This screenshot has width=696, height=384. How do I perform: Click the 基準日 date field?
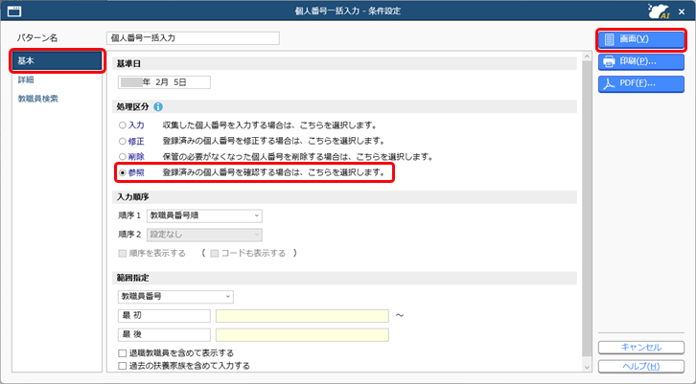(x=164, y=82)
